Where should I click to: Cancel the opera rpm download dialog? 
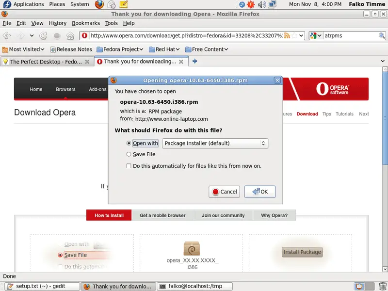click(224, 192)
